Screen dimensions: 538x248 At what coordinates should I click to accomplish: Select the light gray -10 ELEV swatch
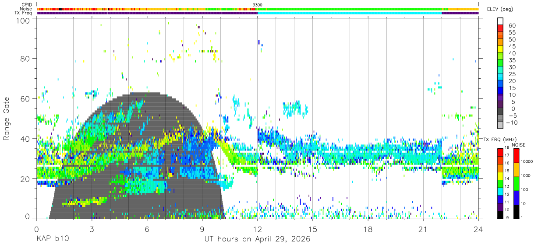tap(500, 126)
